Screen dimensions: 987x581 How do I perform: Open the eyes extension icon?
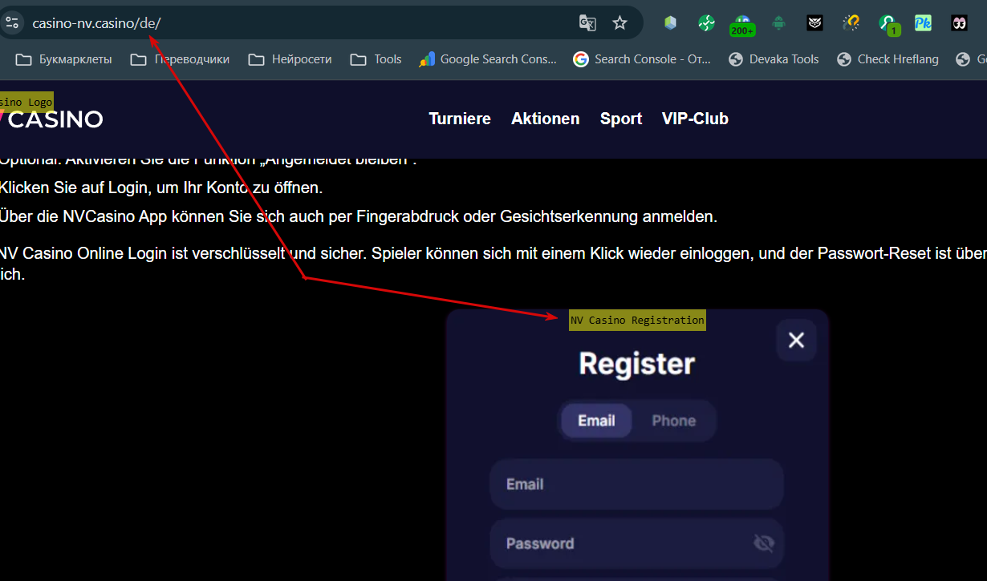(x=959, y=22)
